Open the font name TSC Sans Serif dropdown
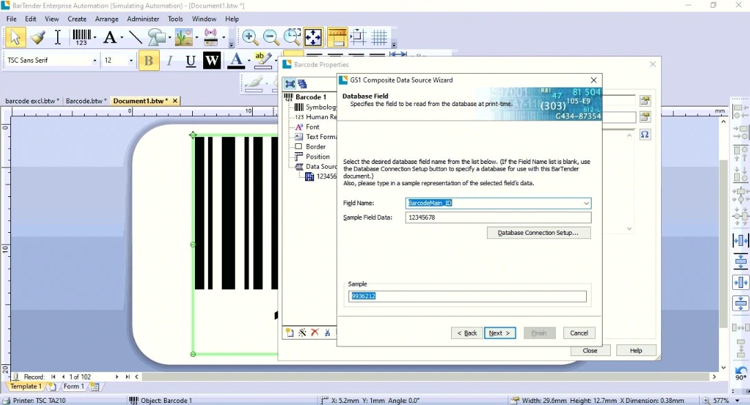750x405 pixels. coord(94,60)
